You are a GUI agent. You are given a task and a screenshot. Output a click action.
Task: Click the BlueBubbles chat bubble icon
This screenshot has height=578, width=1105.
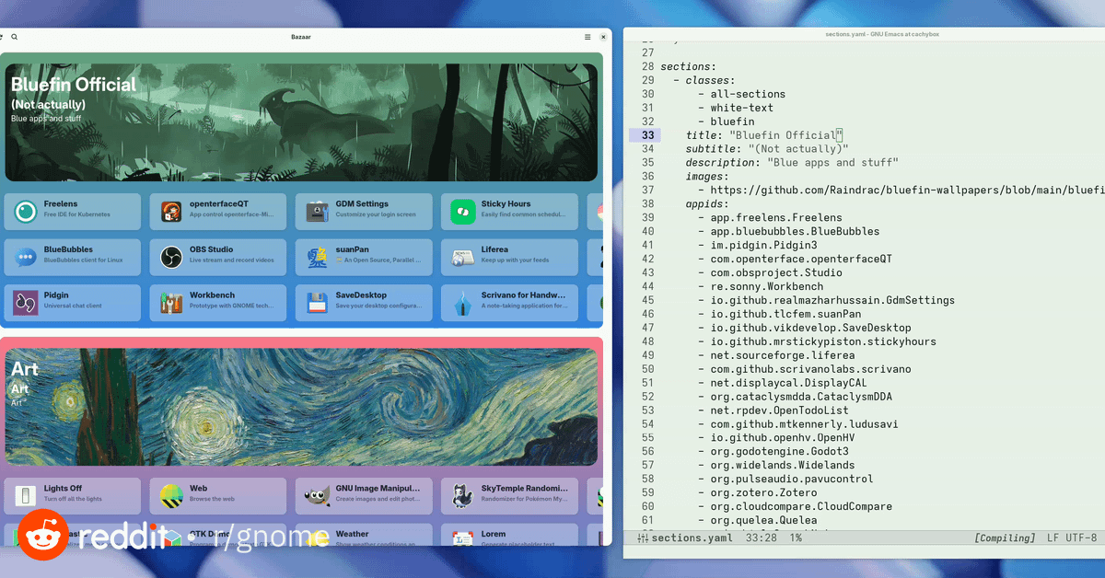tap(26, 258)
